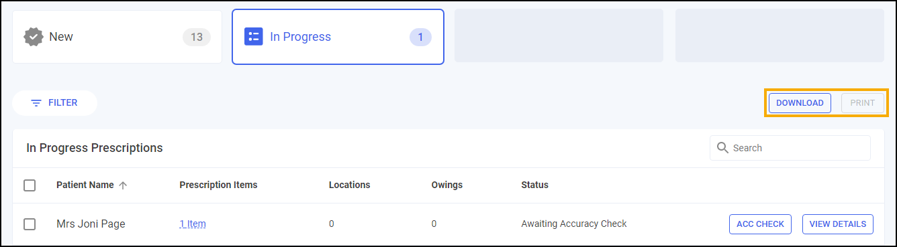897x247 pixels.
Task: Switch to the In Progress tab
Action: [x=338, y=37]
